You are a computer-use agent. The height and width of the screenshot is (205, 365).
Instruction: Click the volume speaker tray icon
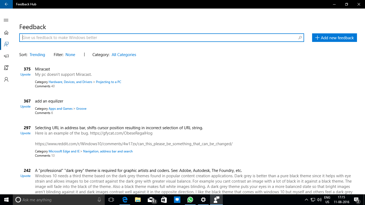(x=319, y=200)
